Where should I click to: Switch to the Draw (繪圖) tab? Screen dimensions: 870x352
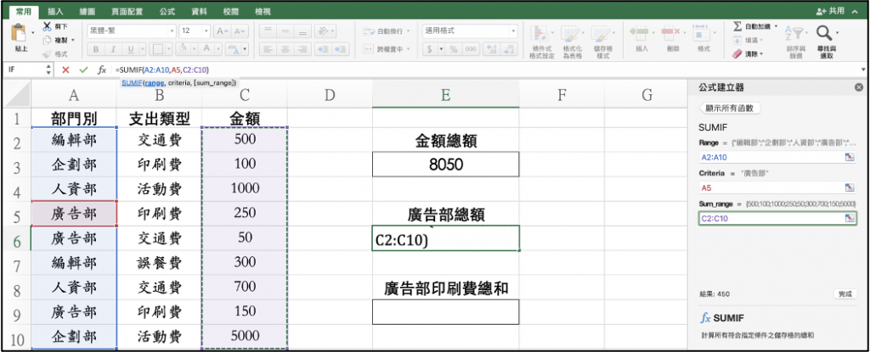(88, 11)
